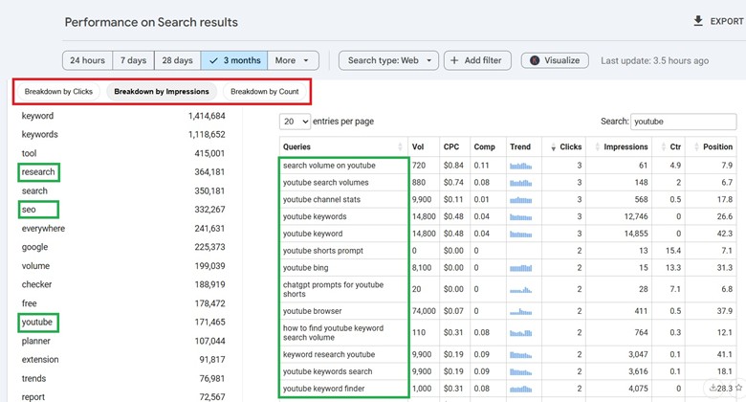The width and height of the screenshot is (746, 402).
Task: Click the star icon at bottom right
Action: [738, 388]
